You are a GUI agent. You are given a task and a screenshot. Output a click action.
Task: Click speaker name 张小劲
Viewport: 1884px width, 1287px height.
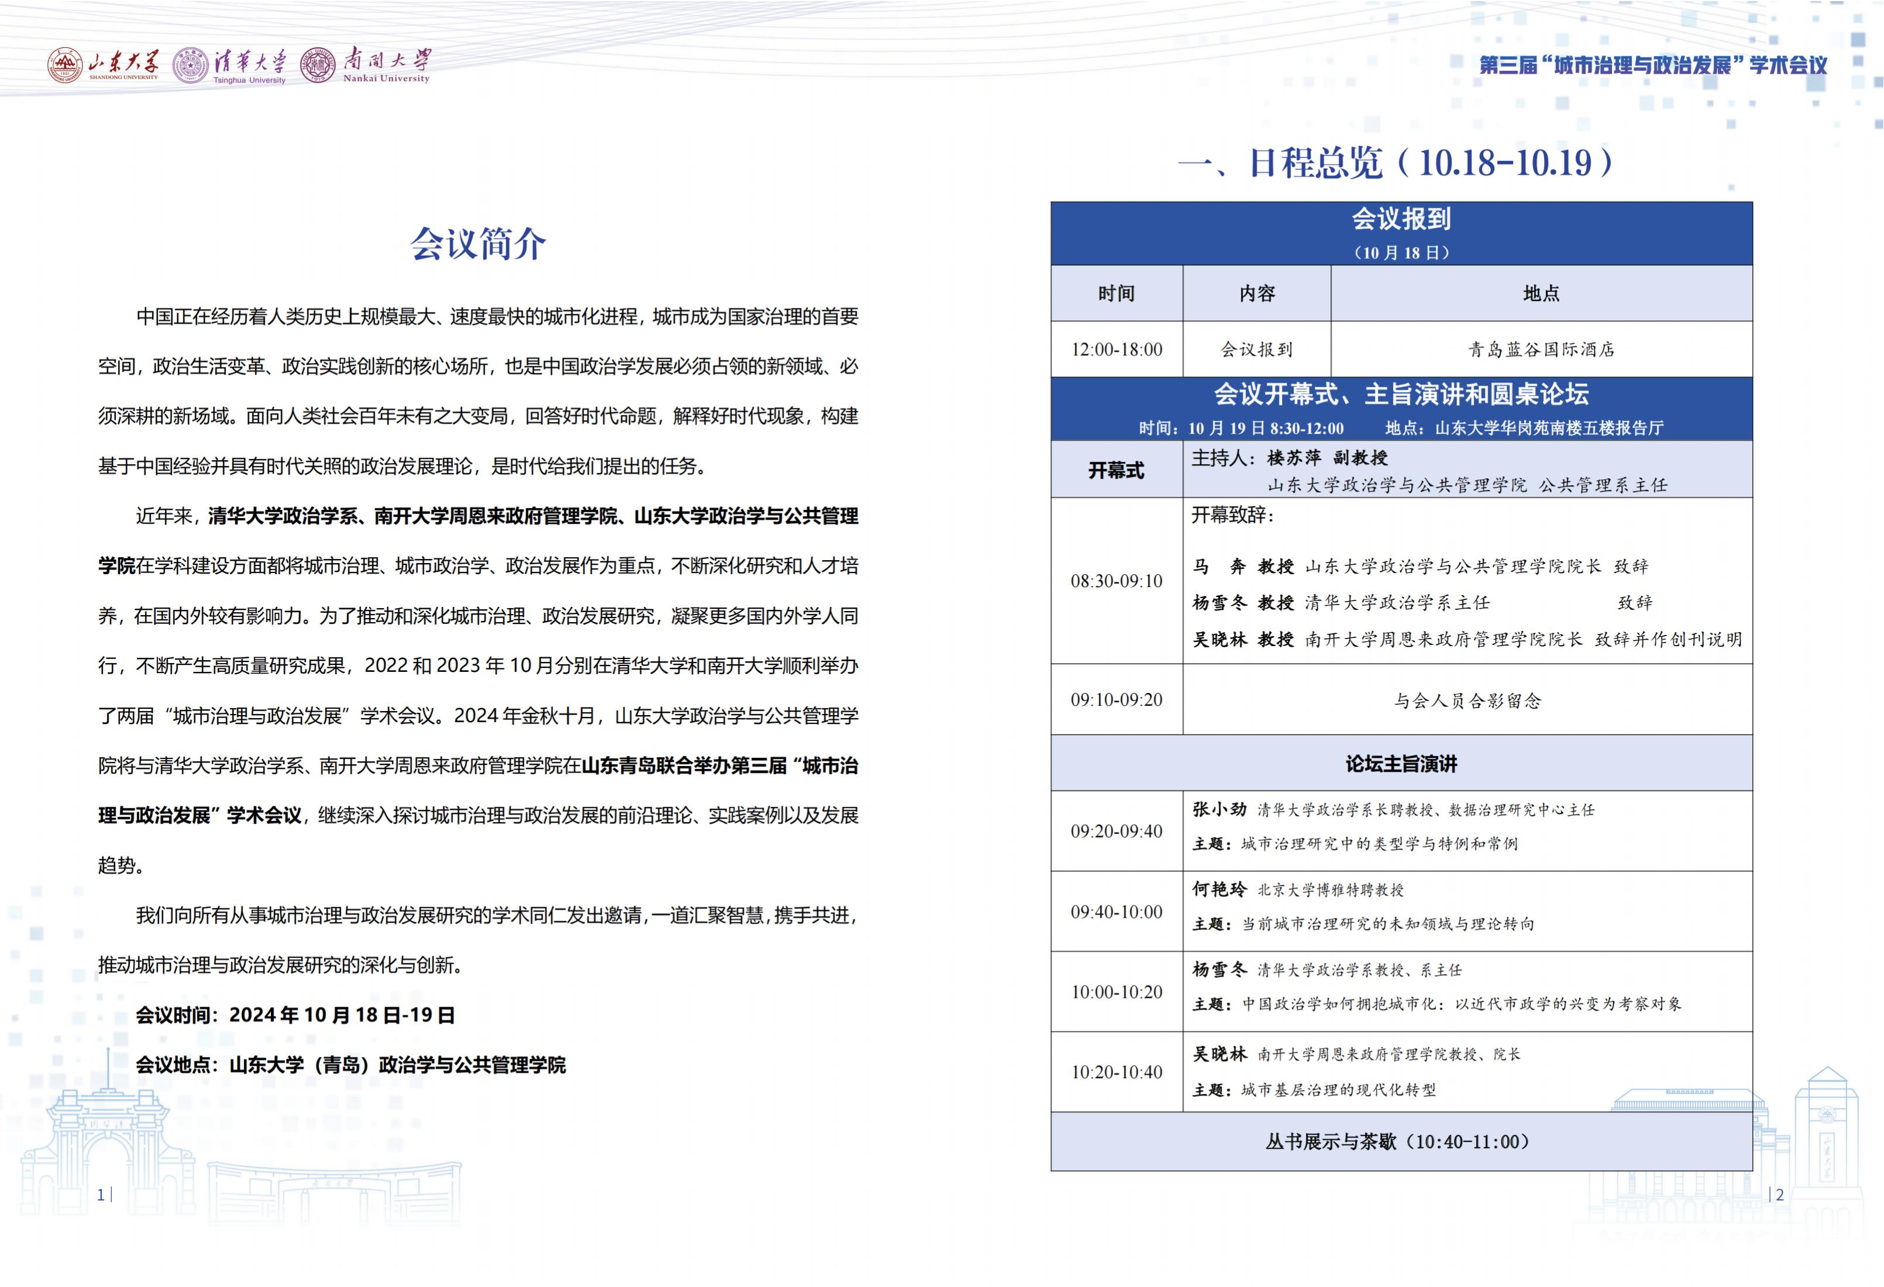pyautogui.click(x=1219, y=809)
